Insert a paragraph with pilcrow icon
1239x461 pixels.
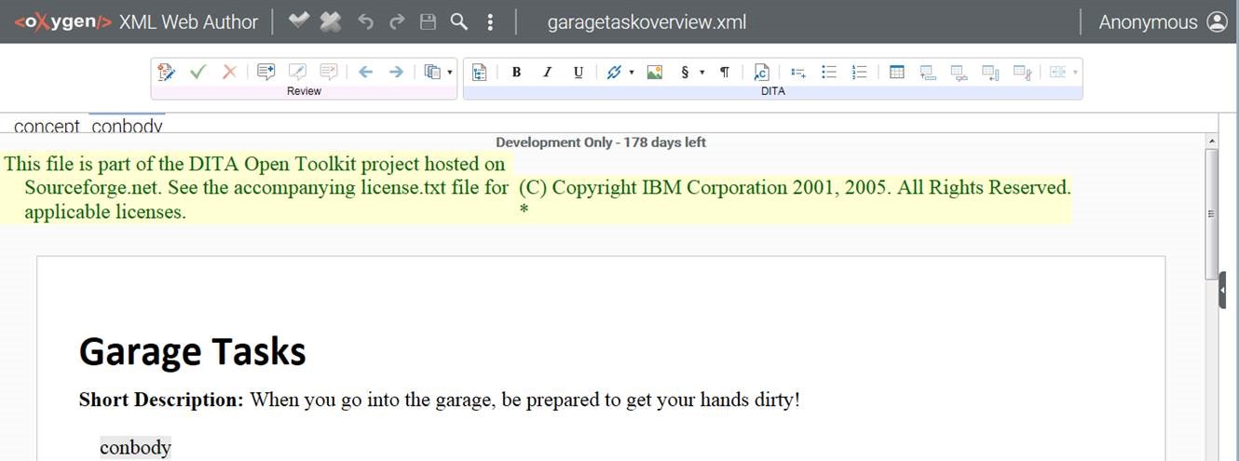click(x=724, y=72)
